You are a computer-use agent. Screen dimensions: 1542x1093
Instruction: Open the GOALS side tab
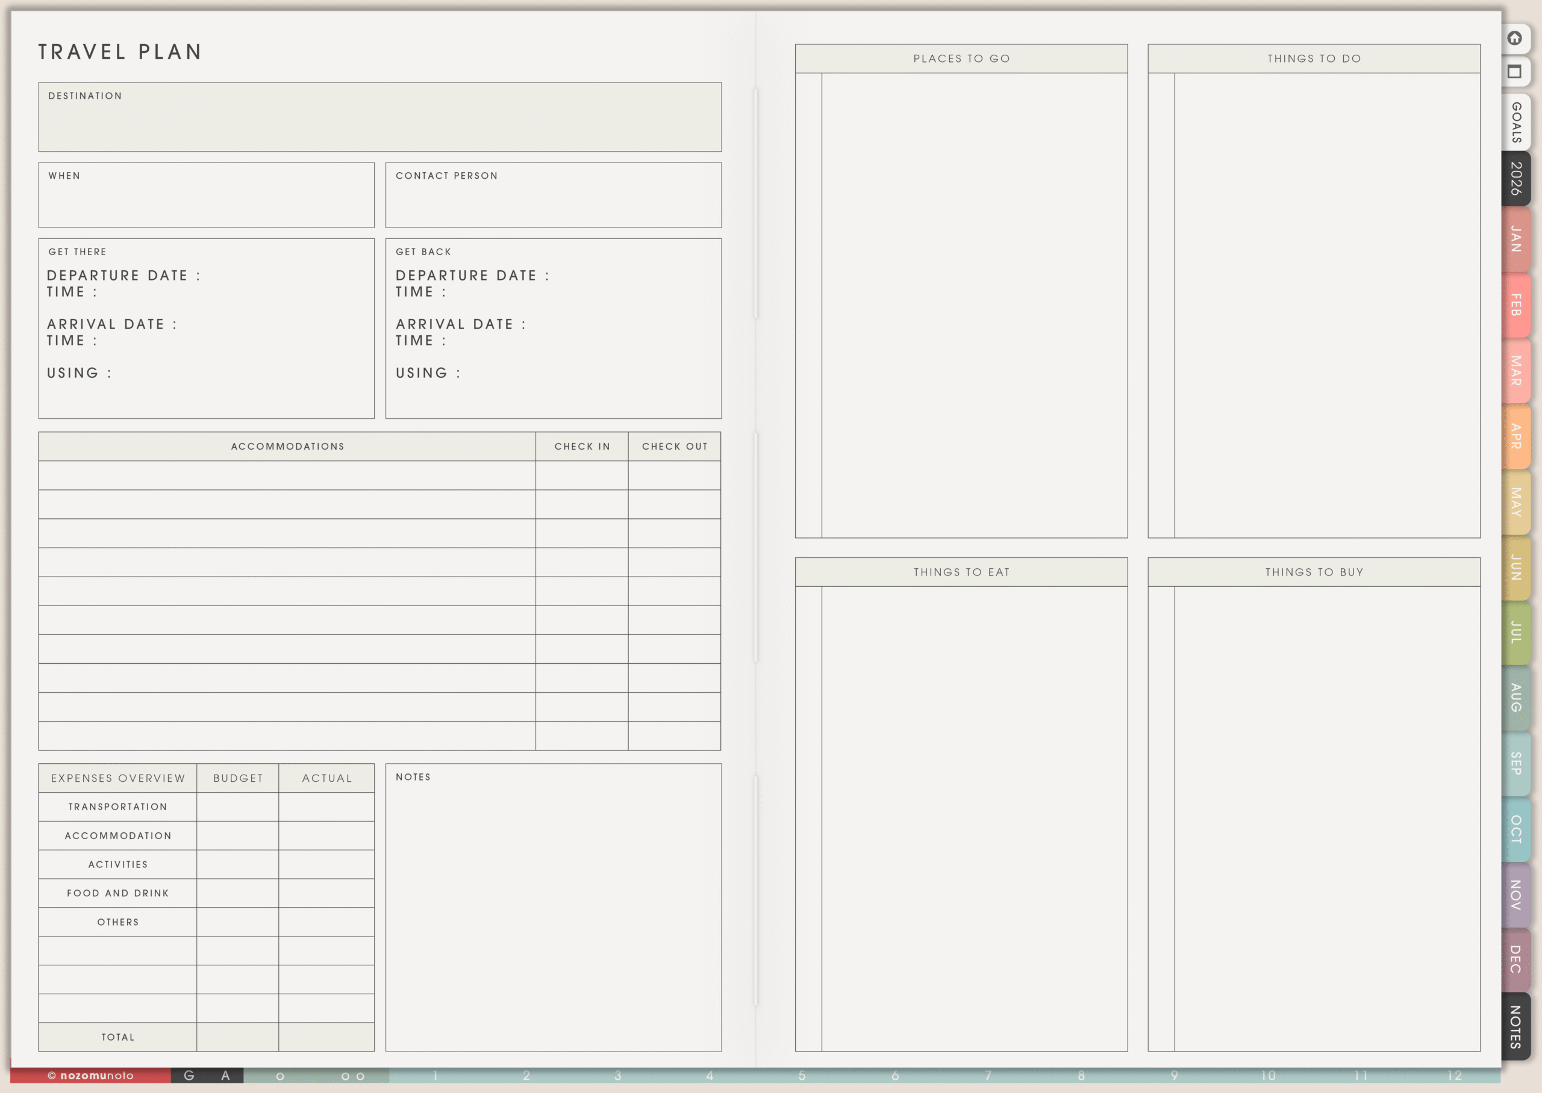1517,123
